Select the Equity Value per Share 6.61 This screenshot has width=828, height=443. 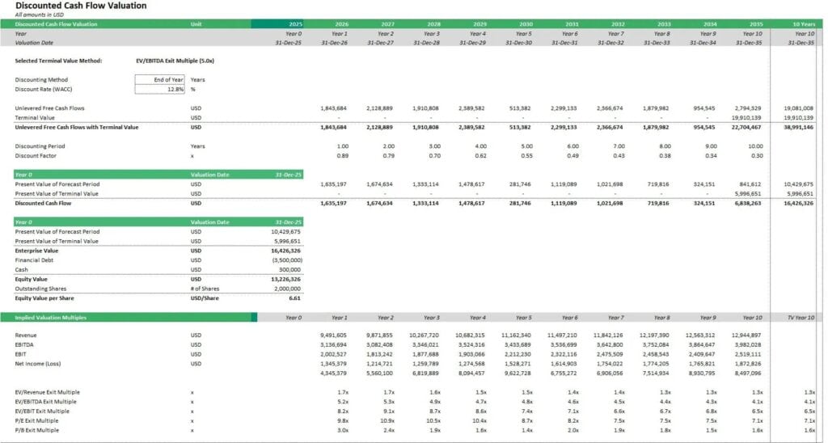(x=294, y=298)
